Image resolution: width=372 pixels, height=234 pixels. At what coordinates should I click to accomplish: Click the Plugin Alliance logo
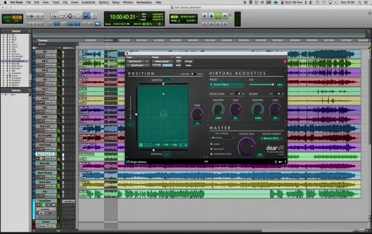point(136,162)
